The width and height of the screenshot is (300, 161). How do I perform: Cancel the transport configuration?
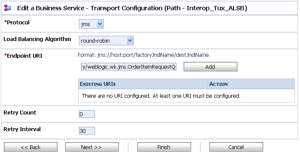(236, 147)
